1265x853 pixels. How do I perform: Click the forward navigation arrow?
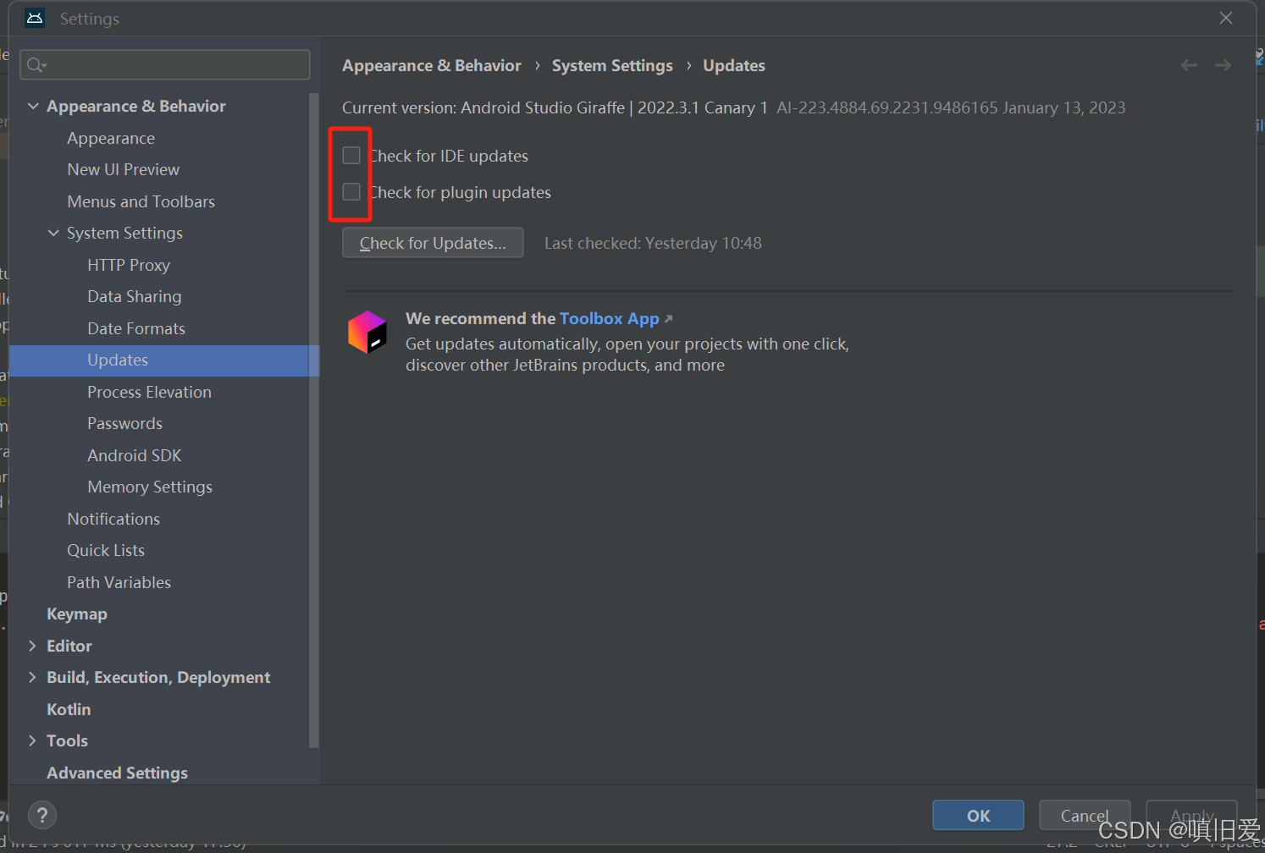coord(1223,65)
